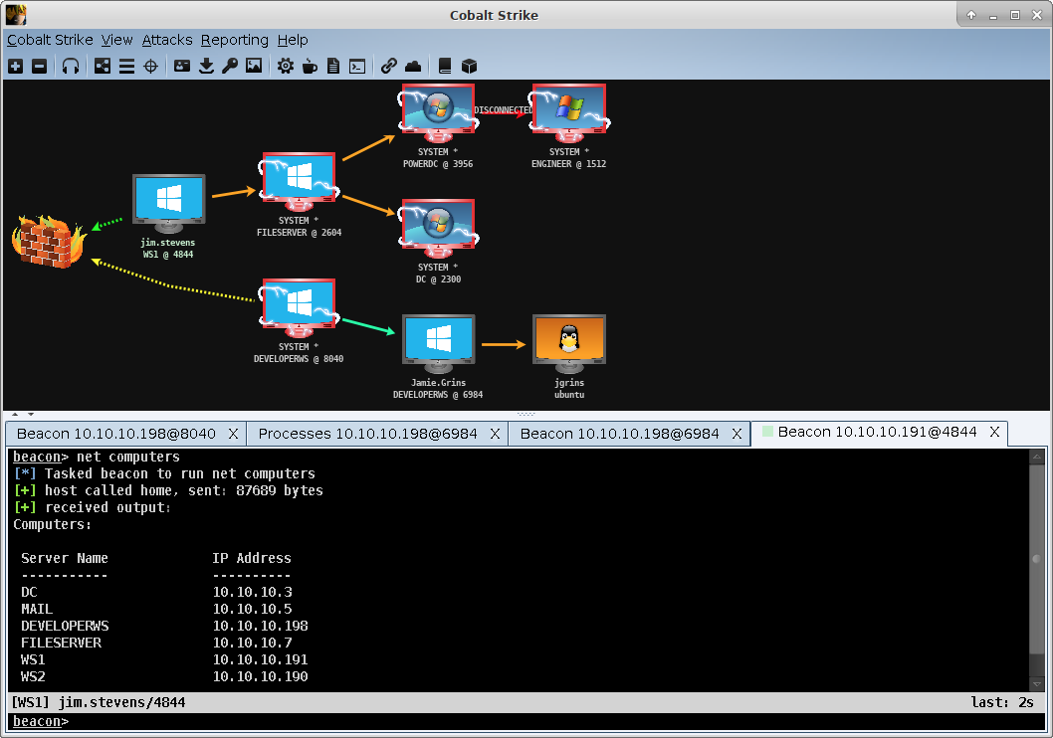Open credentials with the key icon
The image size is (1053, 738).
click(x=230, y=67)
